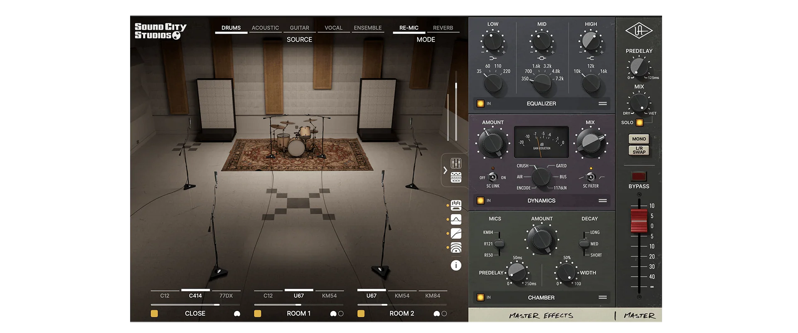
Task: Click the CLOSE mic level slider
Action: pyautogui.click(x=195, y=305)
